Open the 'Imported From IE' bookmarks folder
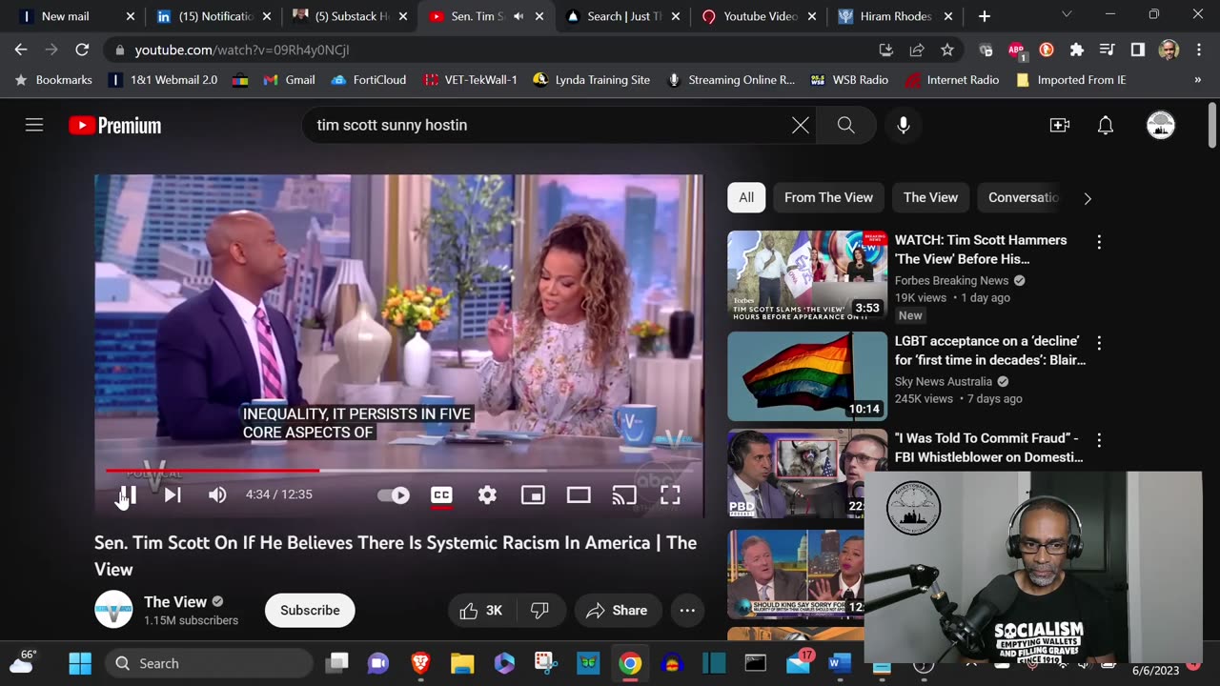 tap(1070, 80)
